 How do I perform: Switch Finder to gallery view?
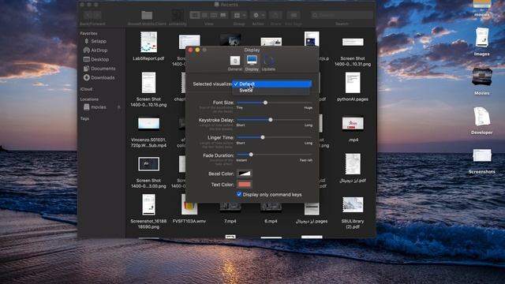pyautogui.click(x=223, y=15)
